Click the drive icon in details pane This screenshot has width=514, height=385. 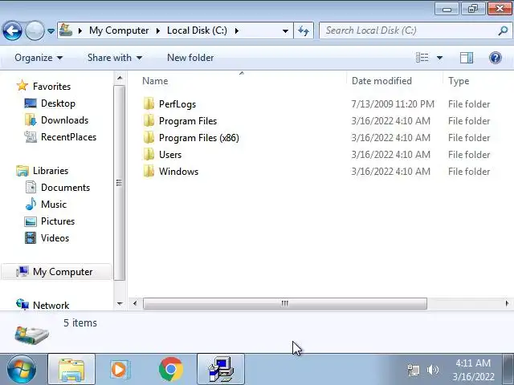[x=31, y=334]
